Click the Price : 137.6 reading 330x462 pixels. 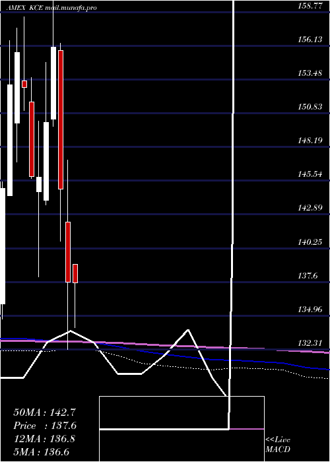[x=45, y=426]
